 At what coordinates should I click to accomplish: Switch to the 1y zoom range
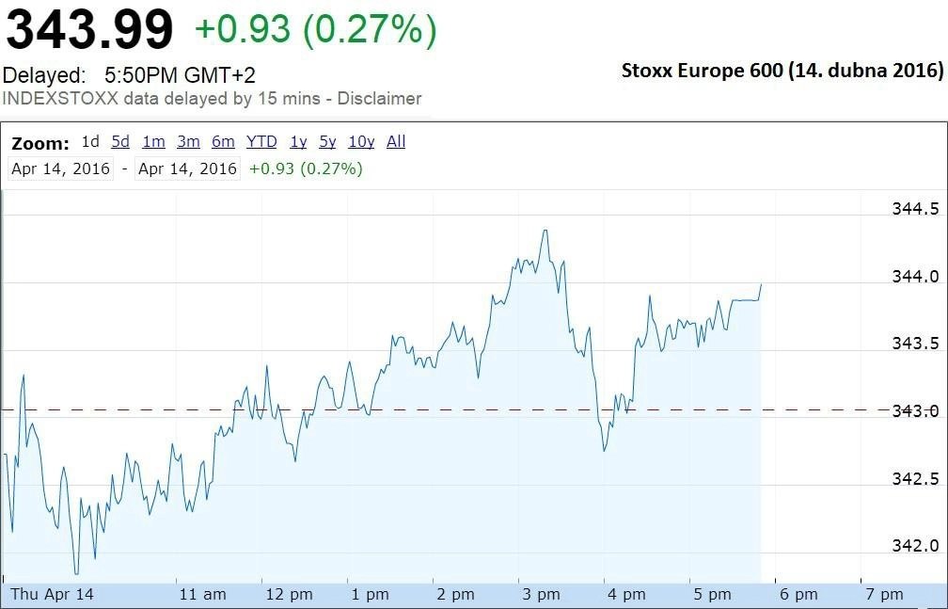[x=298, y=141]
